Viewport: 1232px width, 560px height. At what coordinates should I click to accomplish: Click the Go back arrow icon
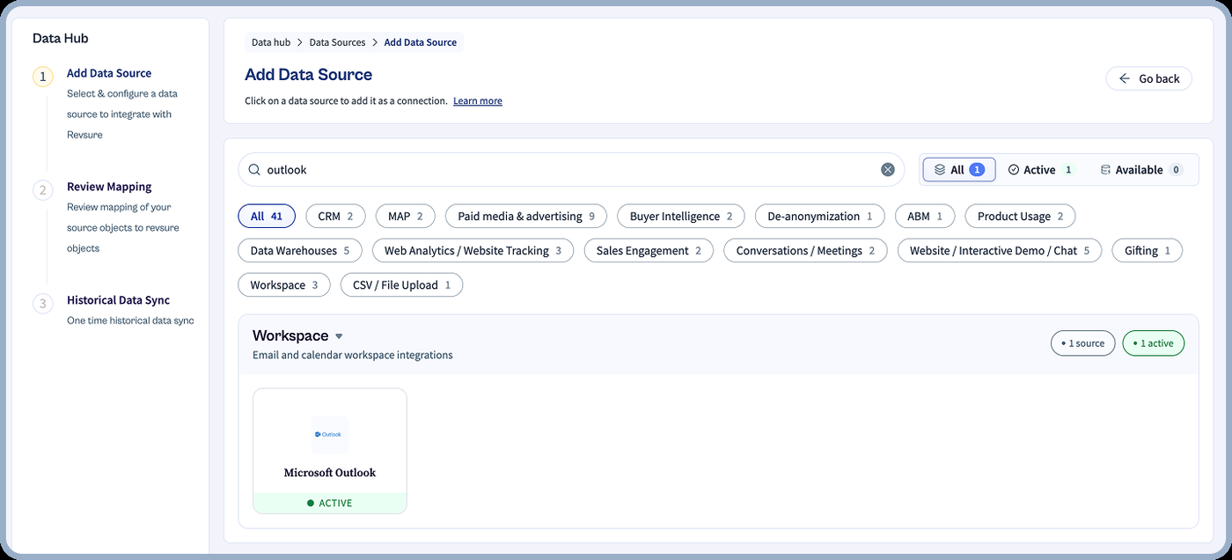[1125, 78]
